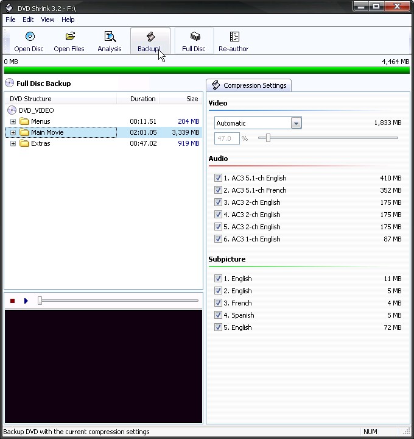Click the Open Files folder icon
This screenshot has width=414, height=439.
point(70,36)
